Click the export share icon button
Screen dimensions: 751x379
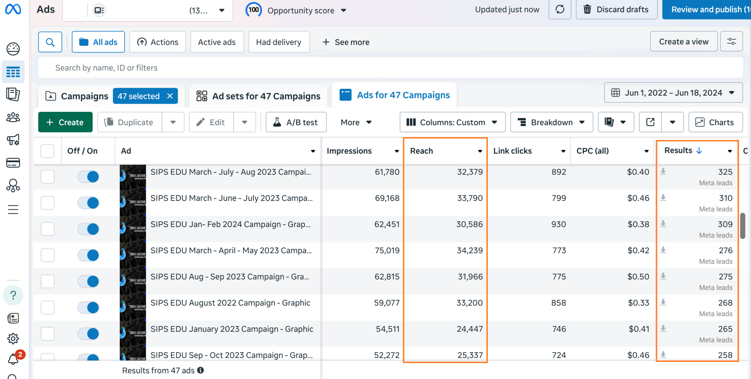(650, 122)
